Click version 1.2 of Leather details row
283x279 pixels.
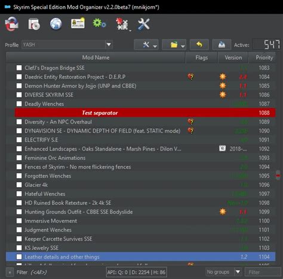tap(244, 257)
